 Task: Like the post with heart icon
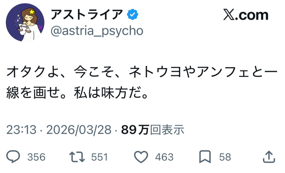point(141,157)
